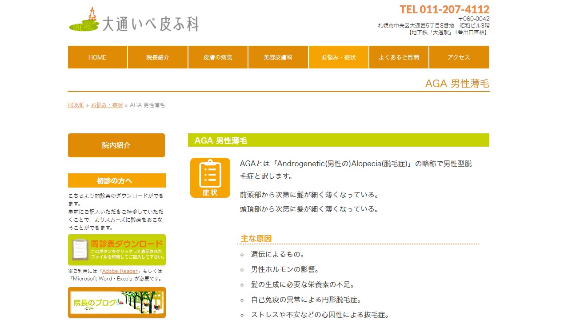The height and width of the screenshot is (324, 584).
Task: Follow the お悩み・症状 breadcrumb link
Action: (x=107, y=105)
